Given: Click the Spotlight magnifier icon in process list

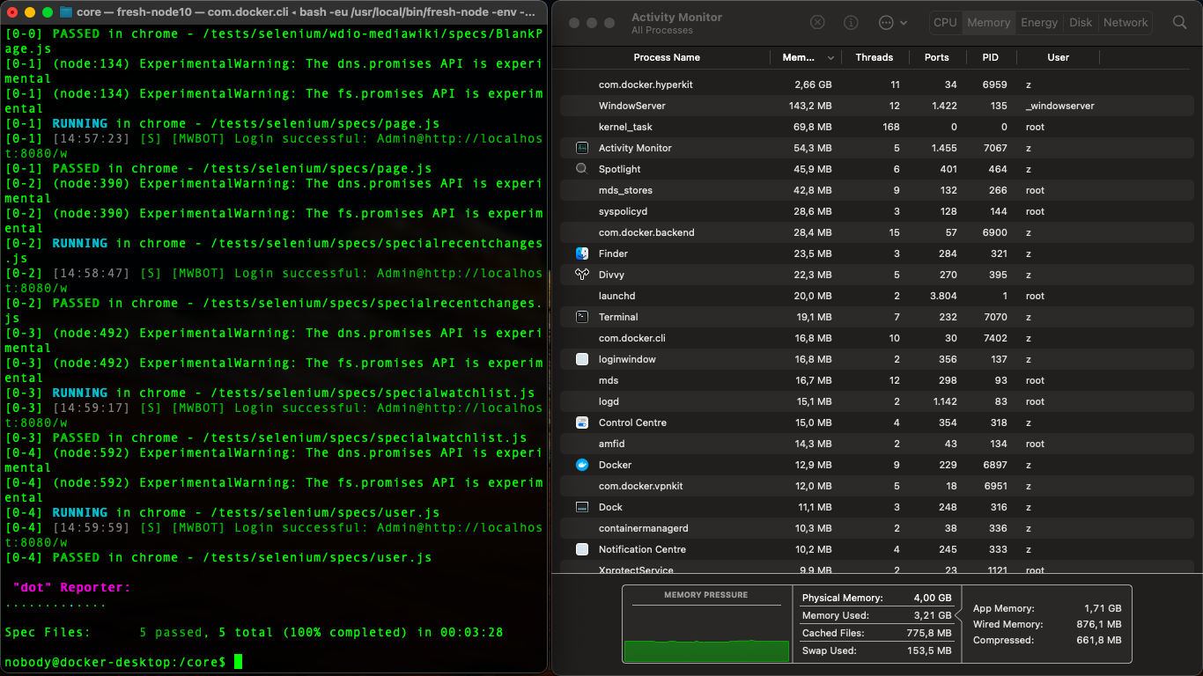Looking at the screenshot, I should click(581, 169).
